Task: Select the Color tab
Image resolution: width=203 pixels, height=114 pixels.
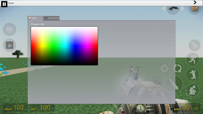Action: [x=35, y=18]
